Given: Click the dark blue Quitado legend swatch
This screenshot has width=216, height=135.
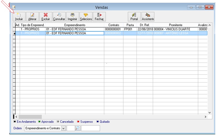Looking at the screenshot, I should pos(98,122).
